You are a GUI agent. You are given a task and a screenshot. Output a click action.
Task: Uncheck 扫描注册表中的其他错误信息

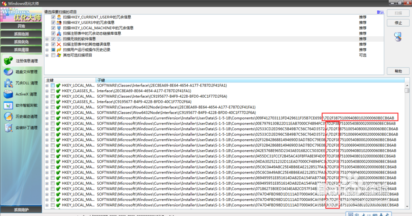[53, 45]
